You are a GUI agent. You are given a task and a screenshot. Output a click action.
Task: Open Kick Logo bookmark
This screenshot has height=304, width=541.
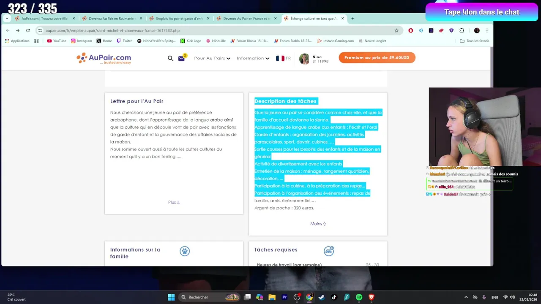tap(191, 41)
